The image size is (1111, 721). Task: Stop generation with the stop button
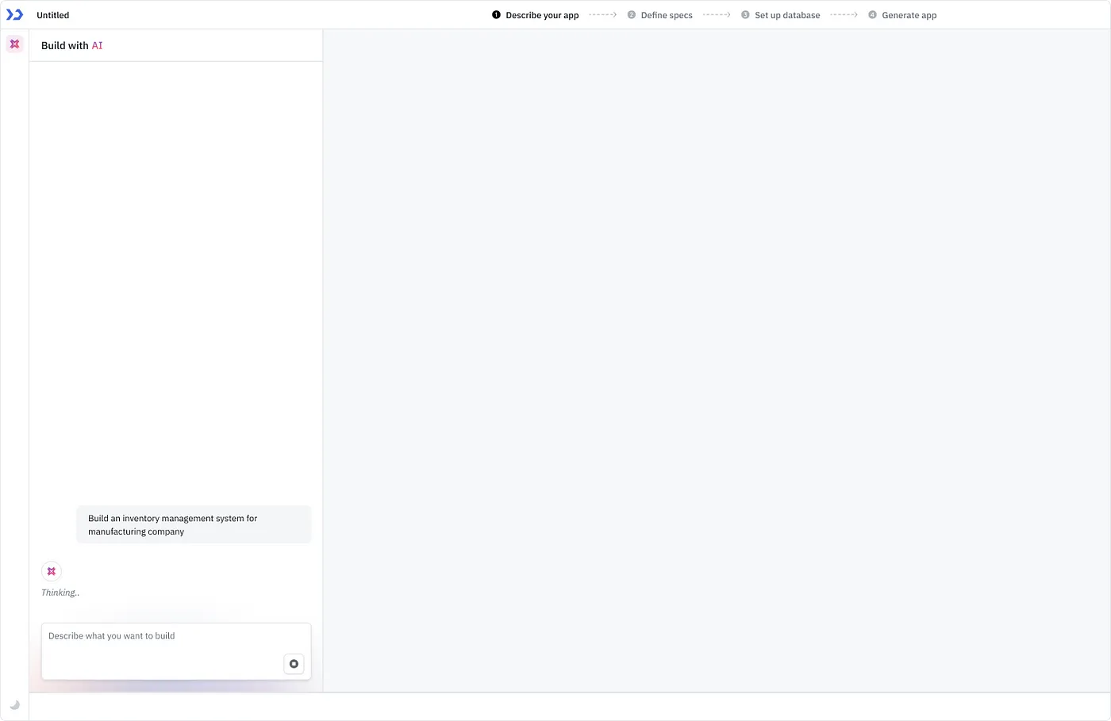point(294,664)
